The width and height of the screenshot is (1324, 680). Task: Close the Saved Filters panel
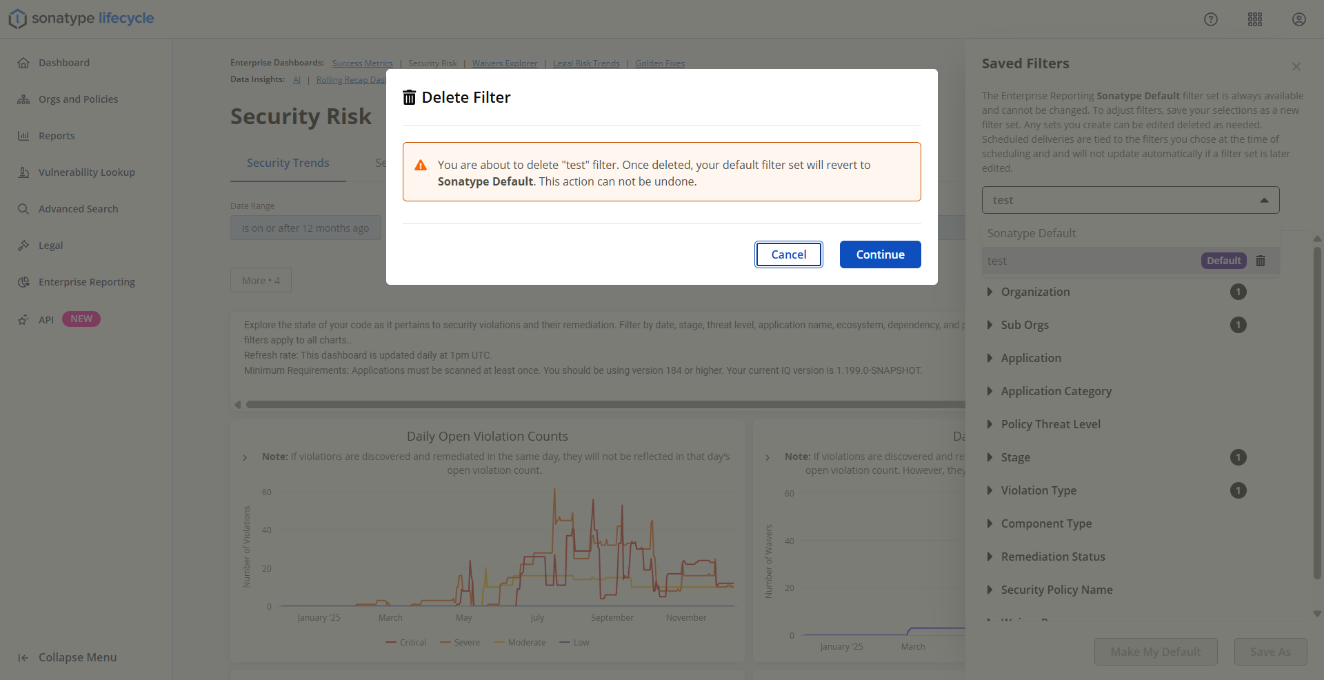pos(1296,66)
